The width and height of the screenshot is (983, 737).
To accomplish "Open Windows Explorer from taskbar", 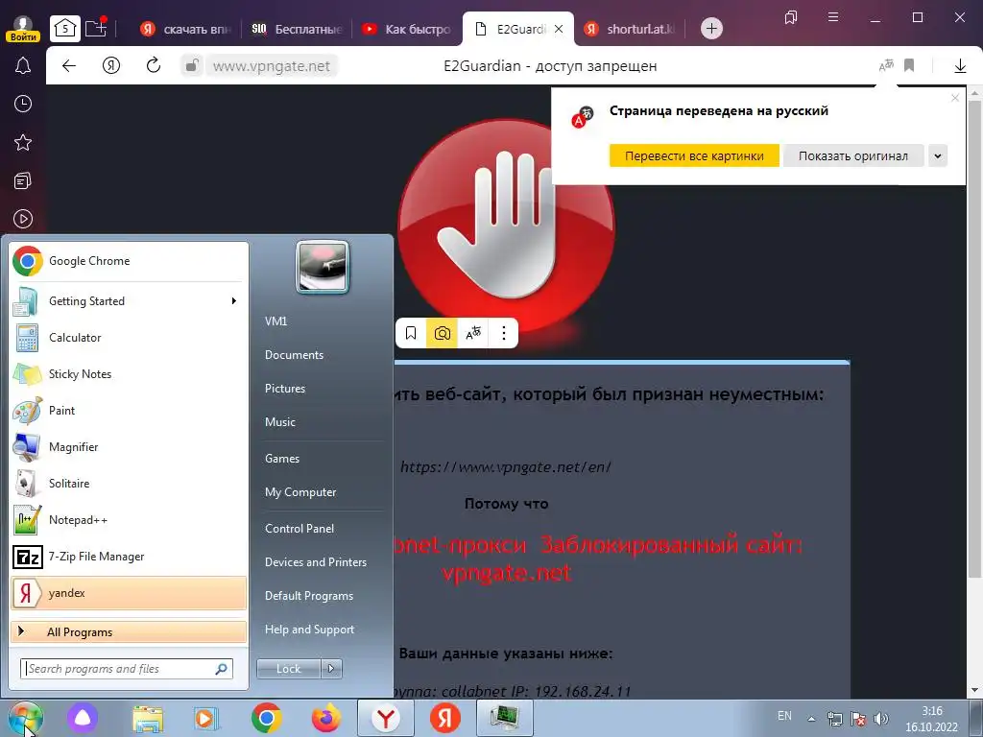I will coord(148,718).
